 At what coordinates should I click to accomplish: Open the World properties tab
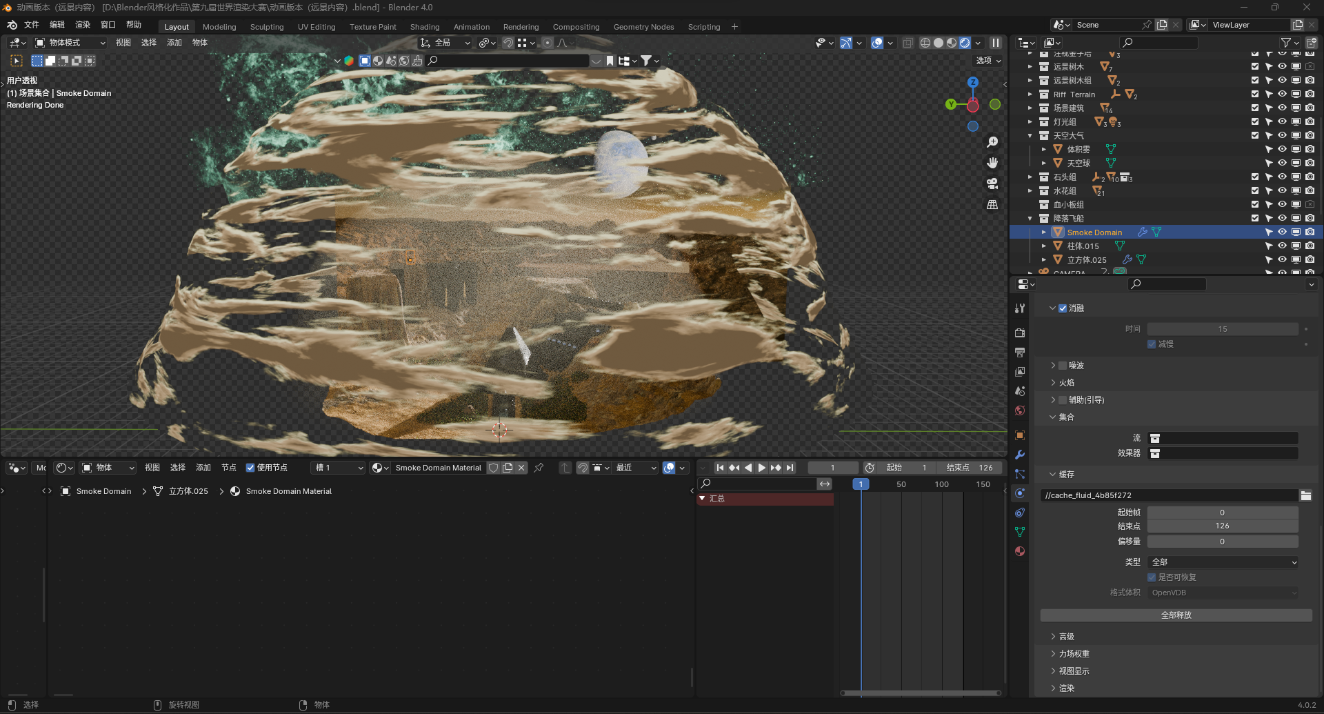[1020, 410]
